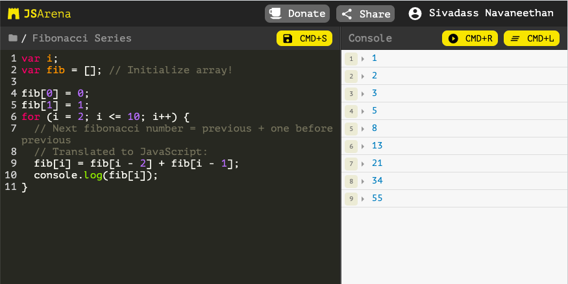
Task: Click the 'for' keyword on line 6
Action: click(31, 117)
